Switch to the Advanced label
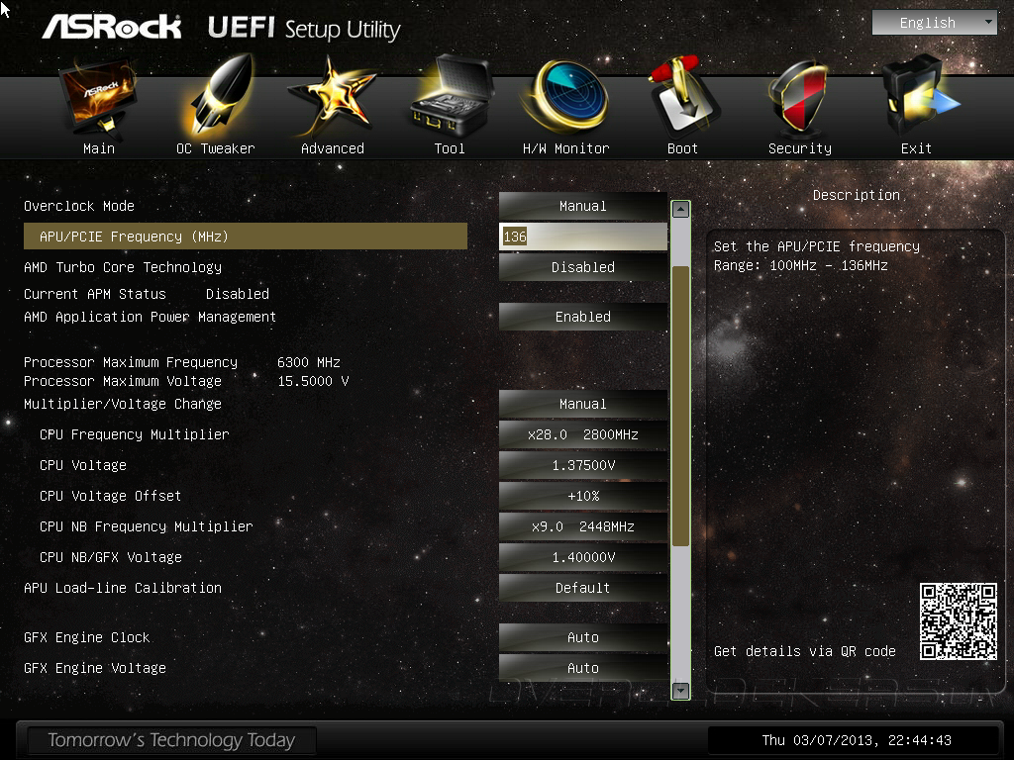Viewport: 1014px width, 760px height. pos(333,148)
